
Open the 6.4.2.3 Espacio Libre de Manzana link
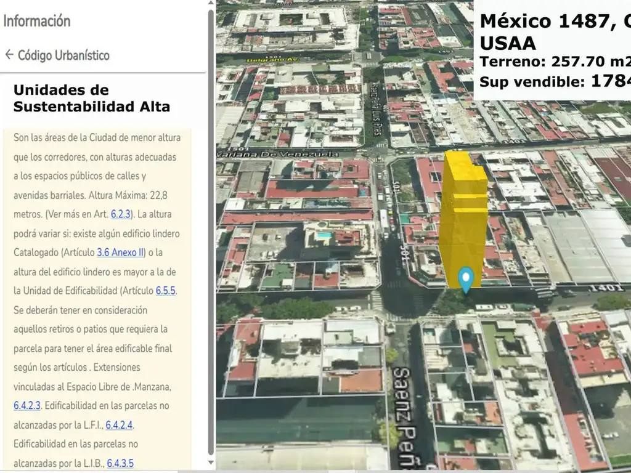(x=27, y=406)
